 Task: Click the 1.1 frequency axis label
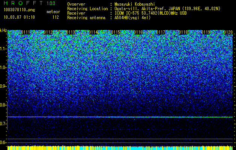pos(3,49)
